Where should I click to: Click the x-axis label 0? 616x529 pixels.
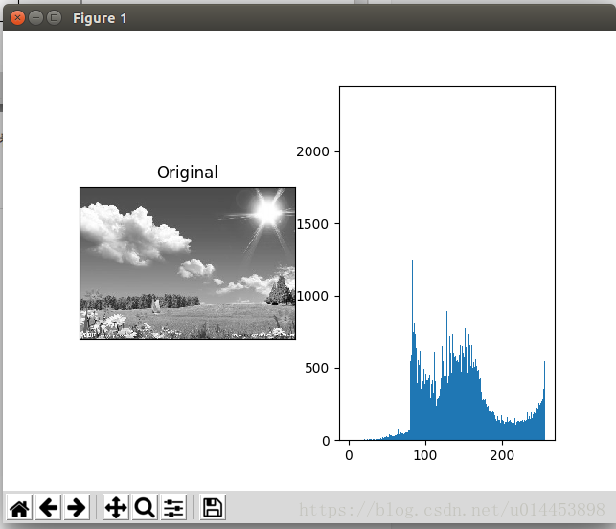349,455
